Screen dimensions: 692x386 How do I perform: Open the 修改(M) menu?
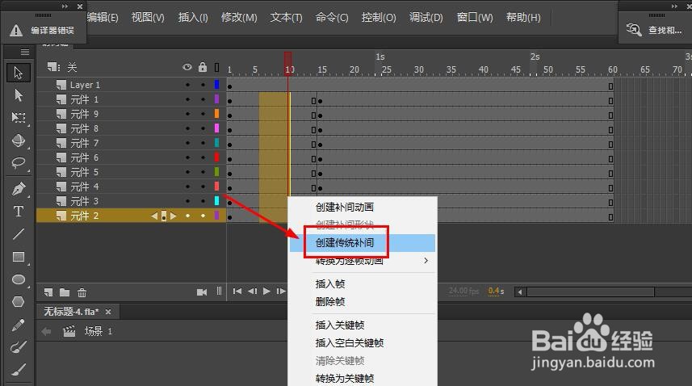pos(239,17)
